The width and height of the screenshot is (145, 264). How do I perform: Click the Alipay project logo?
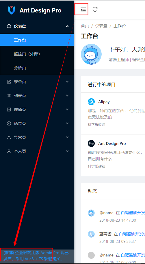point(91,102)
